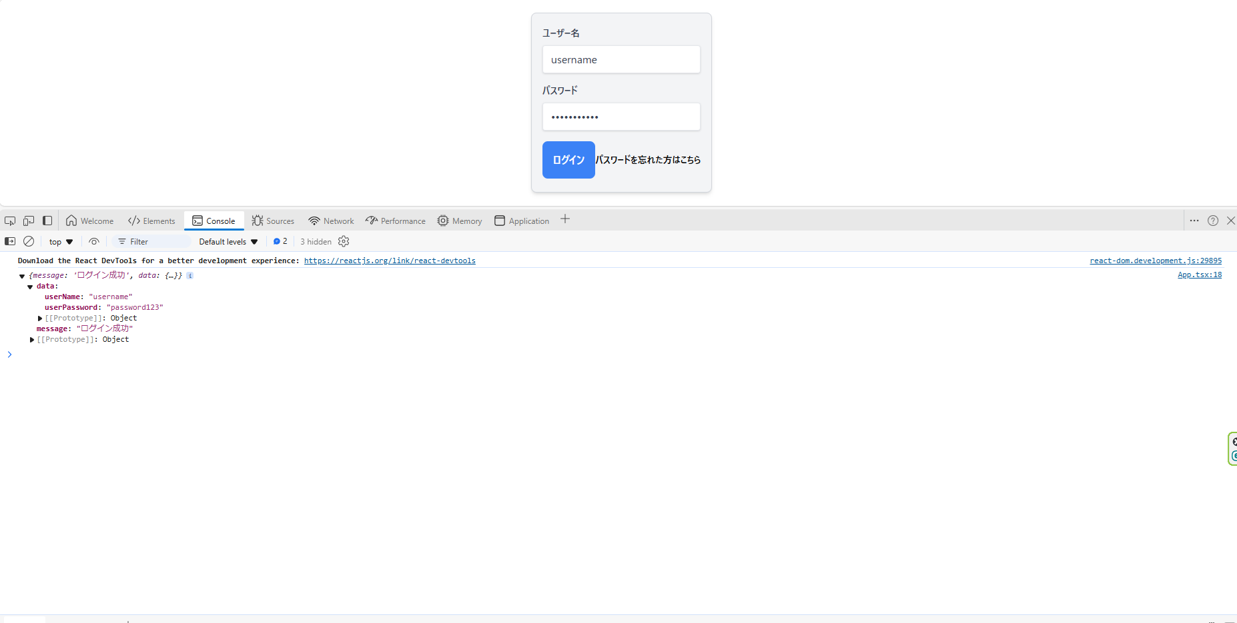Viewport: 1237px width, 623px height.
Task: Open the reactjs.org react-devtools link
Action: click(390, 261)
